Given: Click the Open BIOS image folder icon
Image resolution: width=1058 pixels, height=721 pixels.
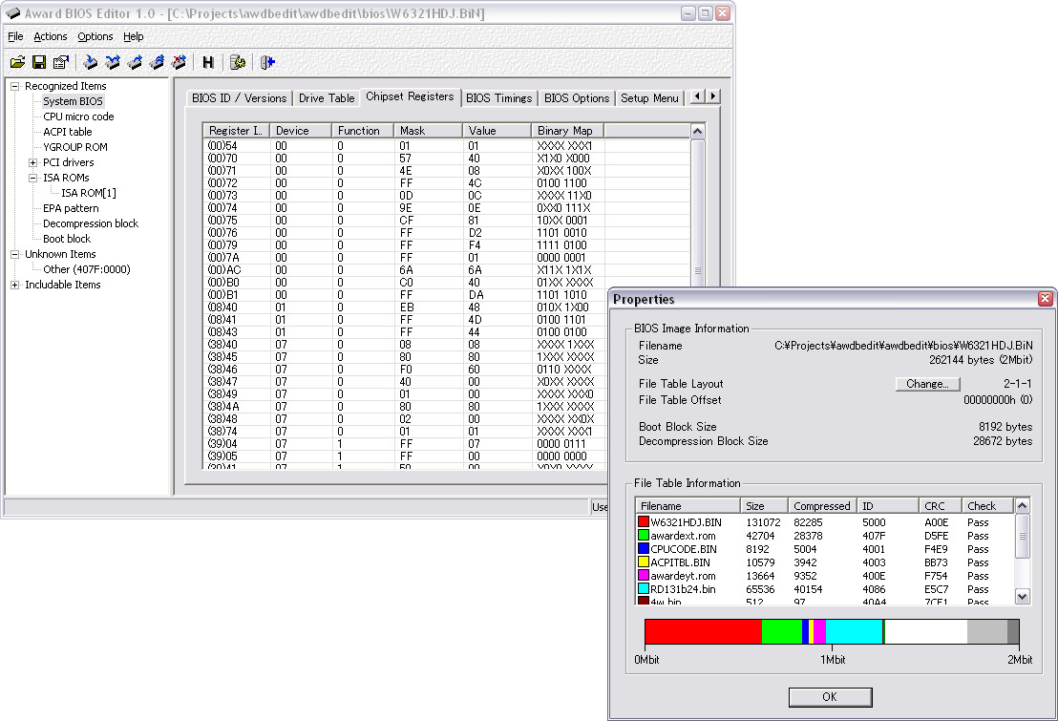Looking at the screenshot, I should tap(17, 62).
